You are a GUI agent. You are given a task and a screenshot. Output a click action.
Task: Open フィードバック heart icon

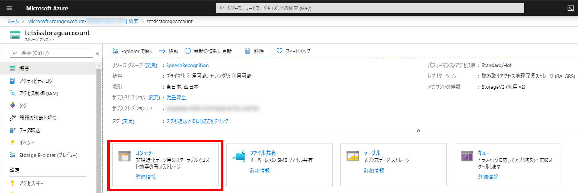click(x=280, y=51)
